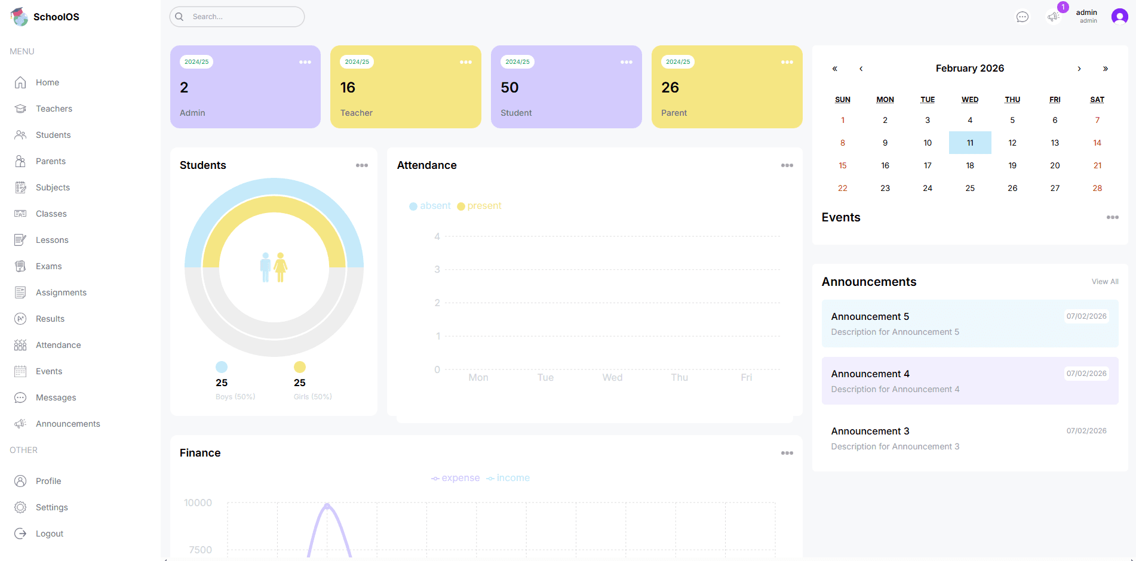Viewport: 1136px width, 561px height.
Task: Click the Logout icon in sidebar
Action: [x=20, y=534]
